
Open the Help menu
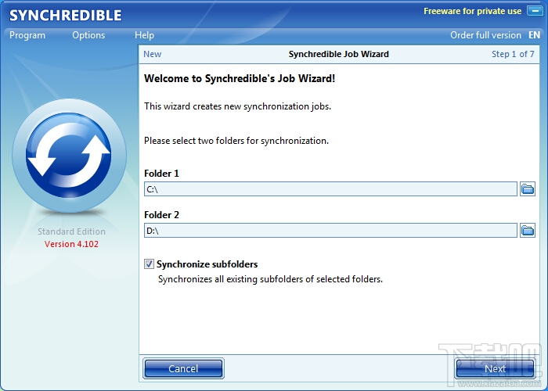[144, 35]
